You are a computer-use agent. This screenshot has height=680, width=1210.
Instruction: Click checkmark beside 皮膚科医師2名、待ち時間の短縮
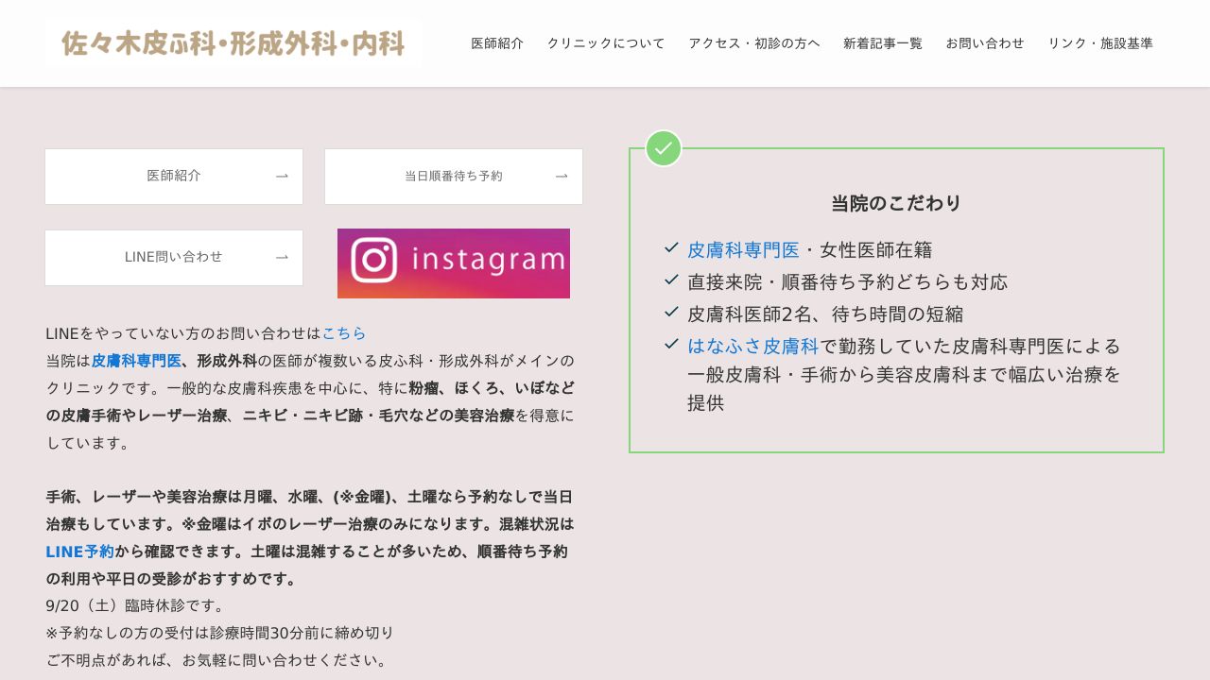[671, 312]
